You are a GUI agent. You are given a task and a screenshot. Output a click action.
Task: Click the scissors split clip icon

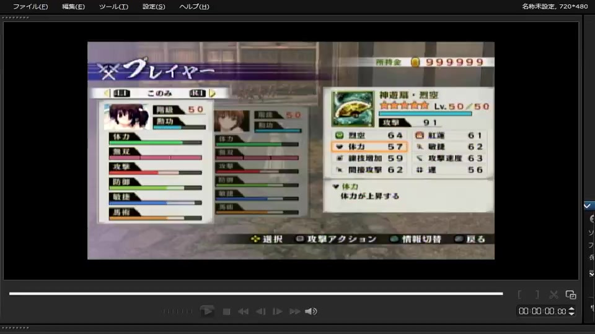click(x=553, y=294)
